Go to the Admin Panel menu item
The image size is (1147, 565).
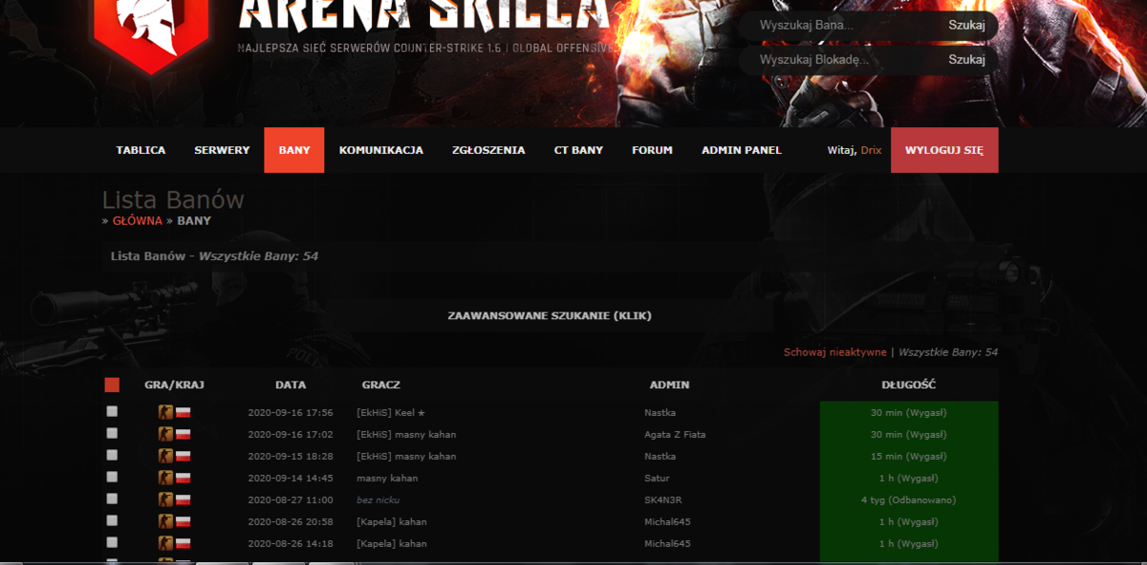742,150
